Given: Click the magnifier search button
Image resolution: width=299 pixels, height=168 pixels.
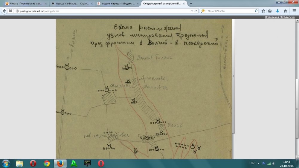Looking at the screenshot, I should [x=256, y=11].
